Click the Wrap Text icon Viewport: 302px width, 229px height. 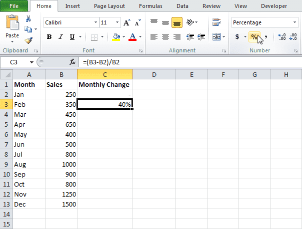216,22
